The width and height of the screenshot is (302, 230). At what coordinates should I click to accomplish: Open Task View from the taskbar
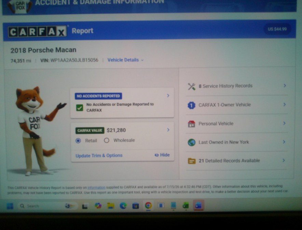click(85, 206)
